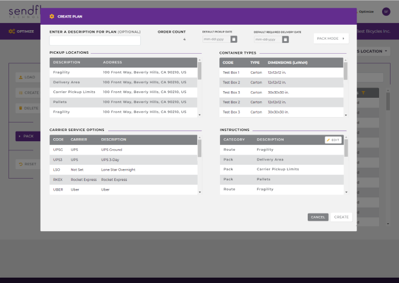Click the Edit pencil button in Instructions
399x283 pixels.
[x=333, y=140]
